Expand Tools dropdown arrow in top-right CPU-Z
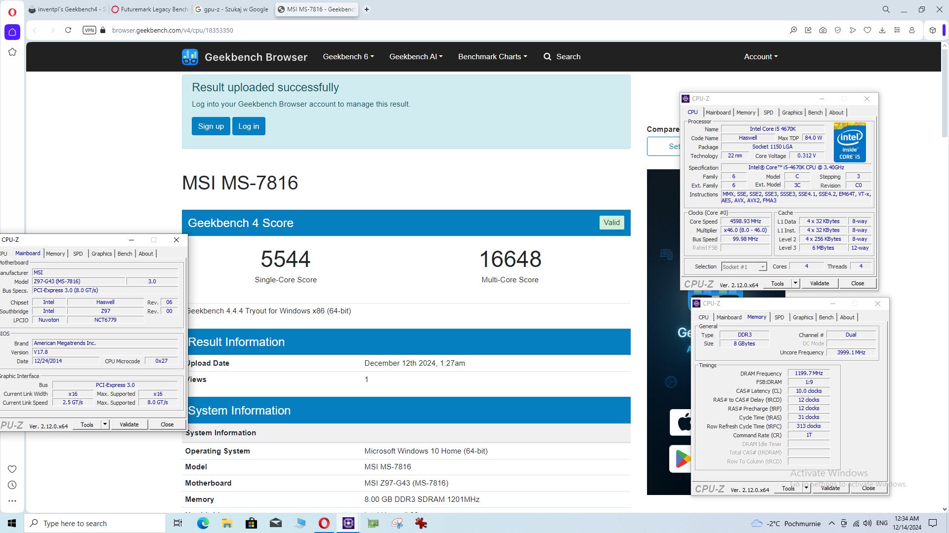 point(795,283)
